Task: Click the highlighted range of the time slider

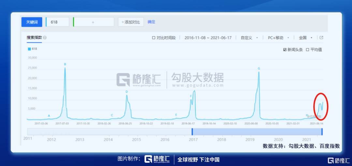Action: coord(257,132)
